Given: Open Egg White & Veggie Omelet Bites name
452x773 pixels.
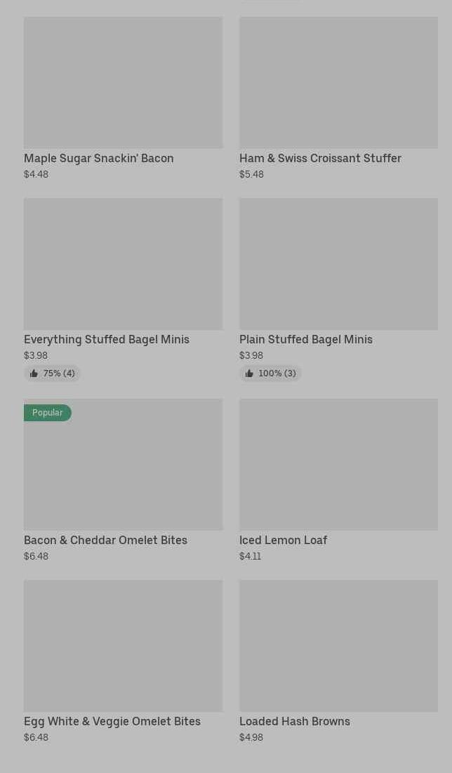Looking at the screenshot, I should tap(112, 721).
